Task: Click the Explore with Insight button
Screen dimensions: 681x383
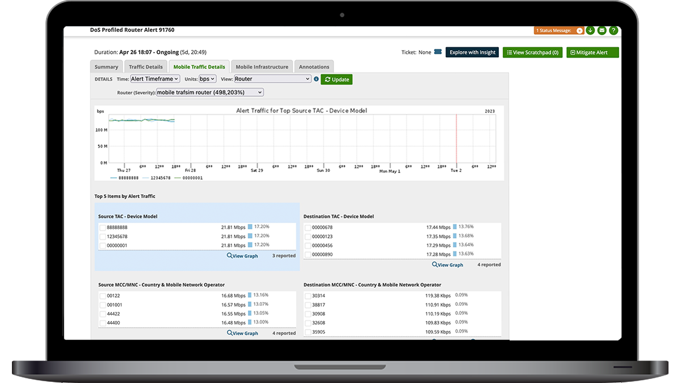Action: pyautogui.click(x=472, y=52)
